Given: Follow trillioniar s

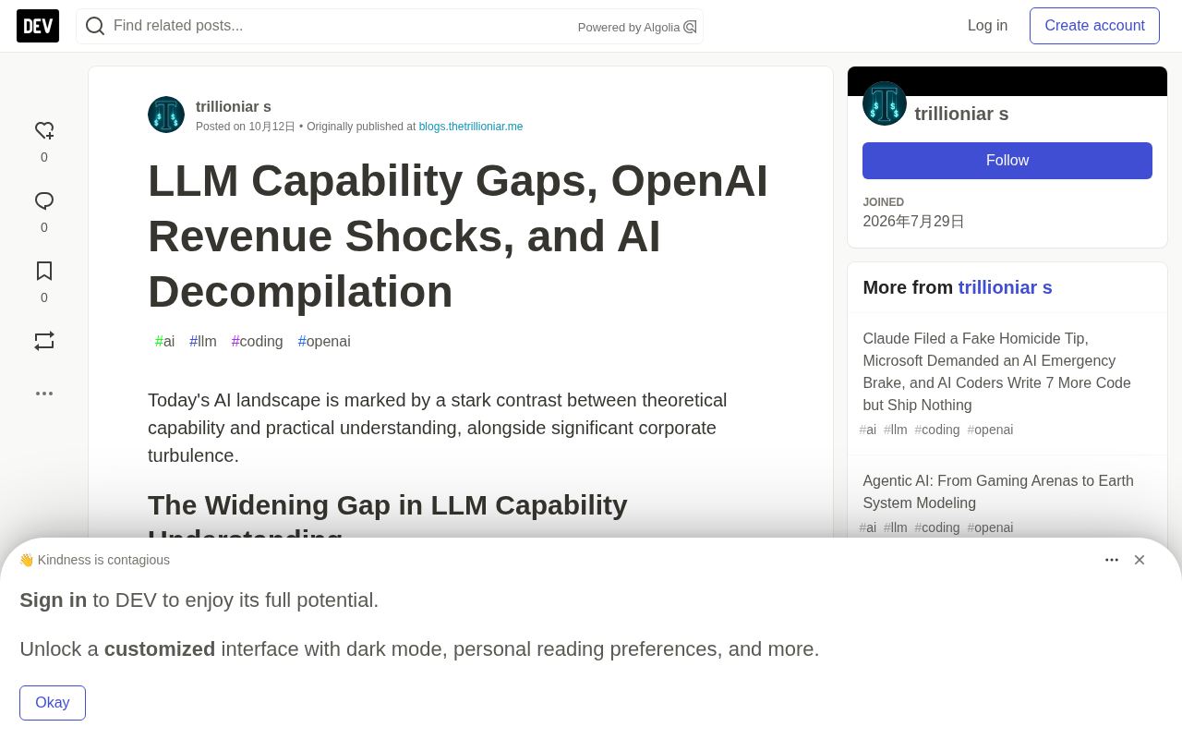Looking at the screenshot, I should pyautogui.click(x=1007, y=161).
